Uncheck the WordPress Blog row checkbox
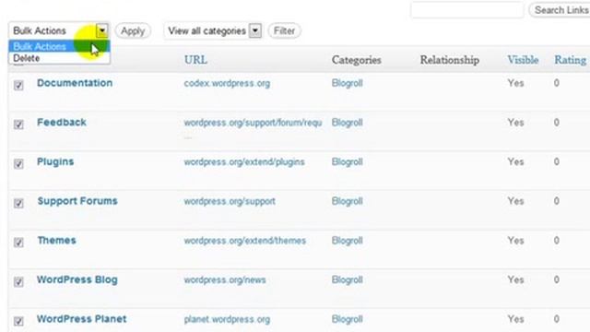This screenshot has width=590, height=332. point(18,282)
